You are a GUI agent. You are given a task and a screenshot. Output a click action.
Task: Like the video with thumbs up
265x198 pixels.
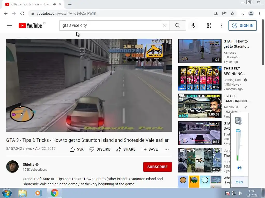tap(77, 149)
